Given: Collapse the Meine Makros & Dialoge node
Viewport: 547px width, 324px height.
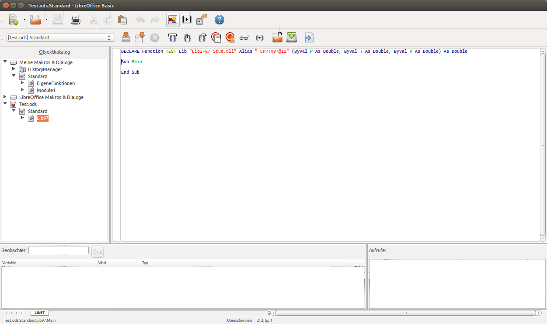Looking at the screenshot, I should pyautogui.click(x=5, y=62).
